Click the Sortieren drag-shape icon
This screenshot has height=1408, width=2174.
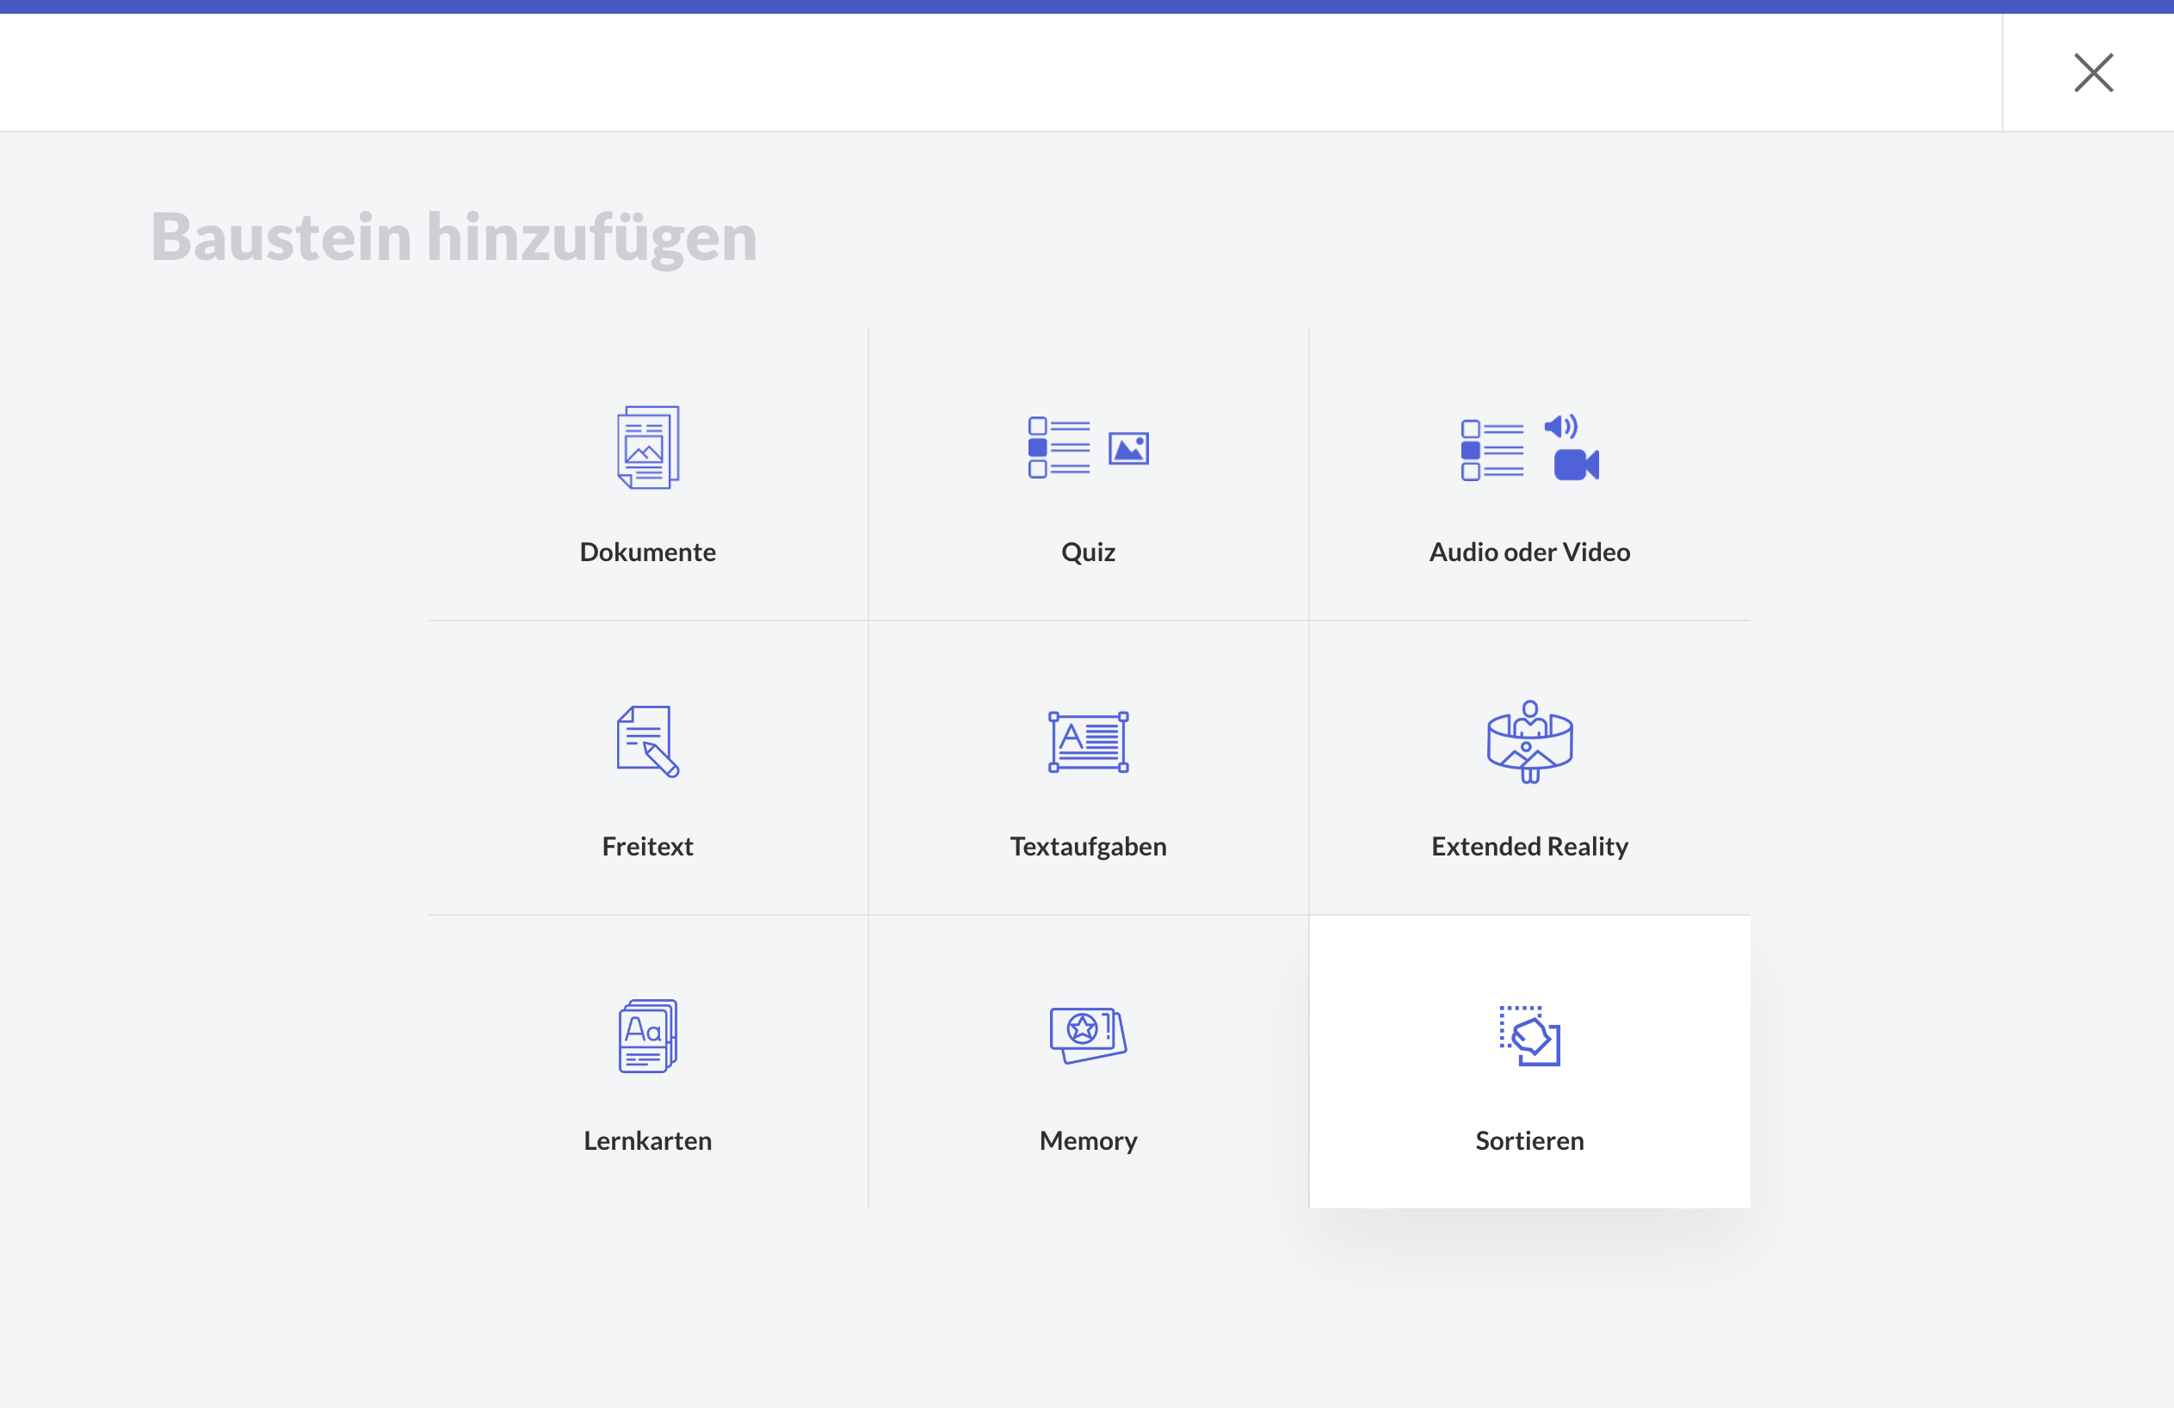click(1529, 1035)
